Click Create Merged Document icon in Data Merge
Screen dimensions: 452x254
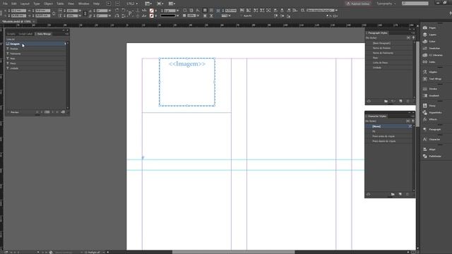point(63,112)
